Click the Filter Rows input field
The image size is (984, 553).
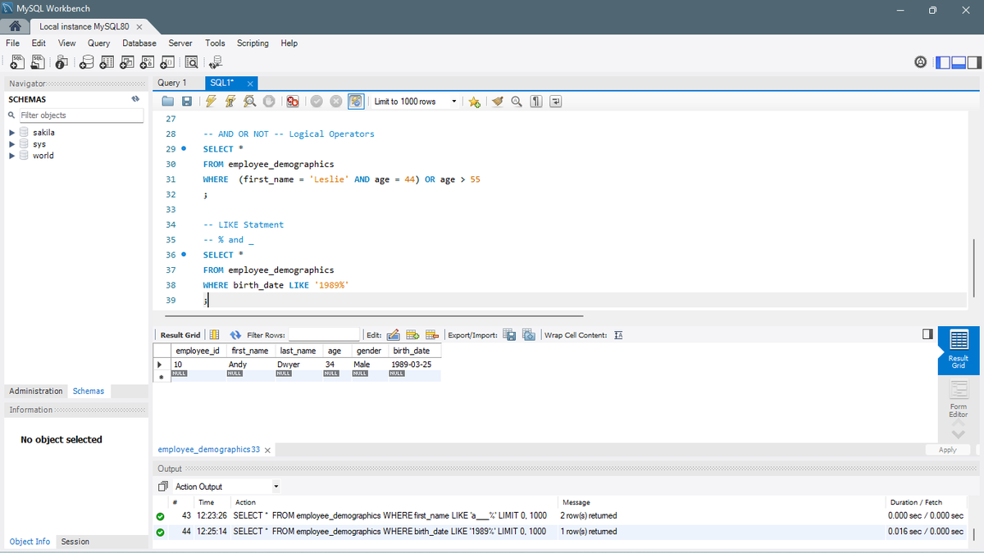tap(324, 334)
